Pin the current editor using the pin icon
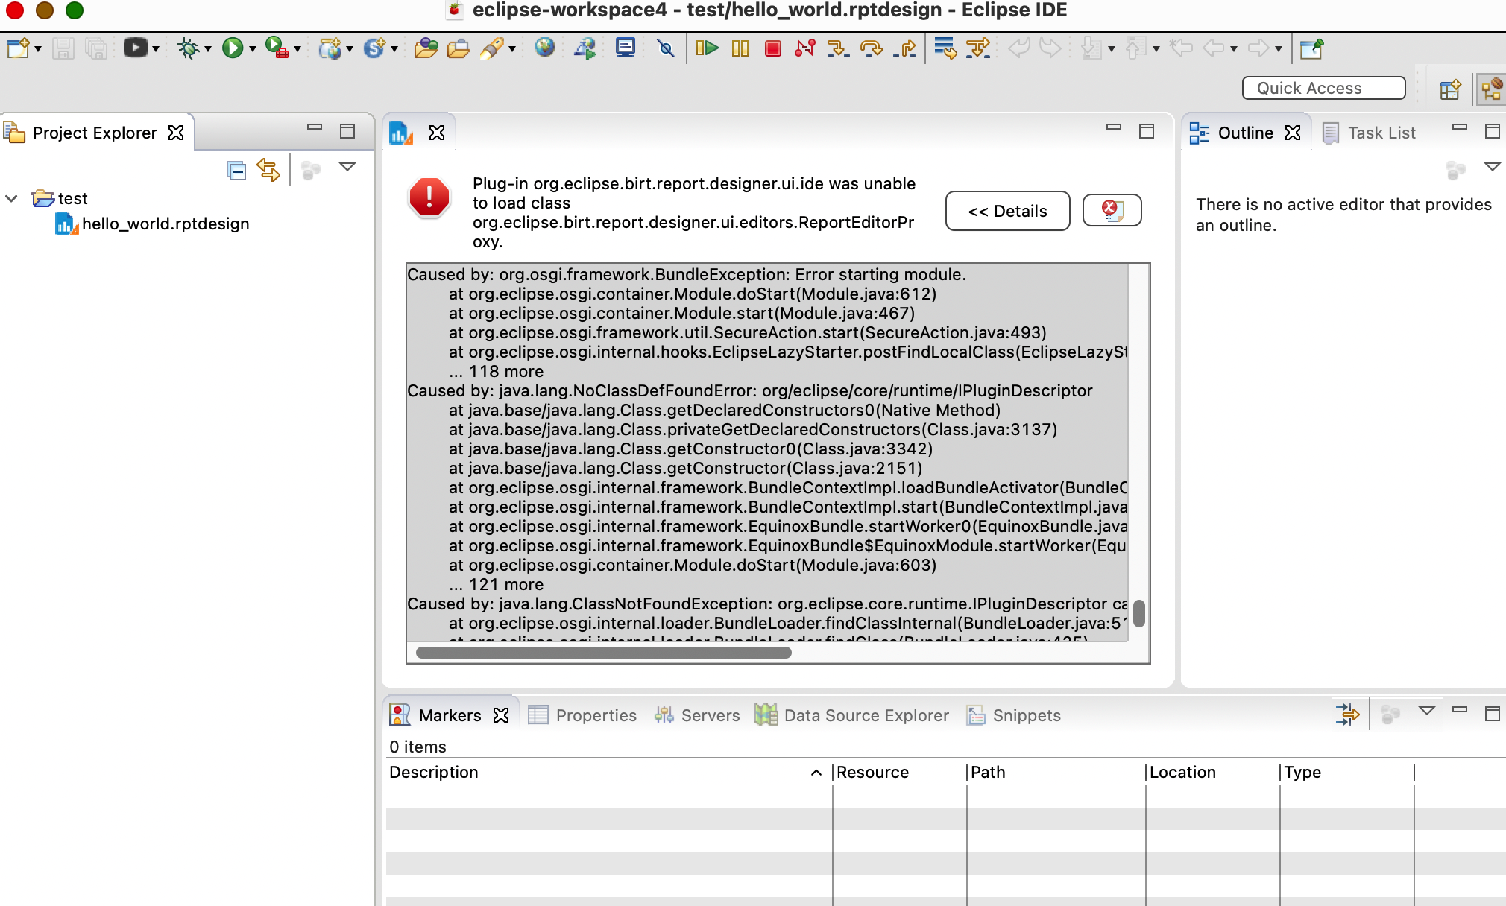This screenshot has width=1506, height=906. (1311, 49)
